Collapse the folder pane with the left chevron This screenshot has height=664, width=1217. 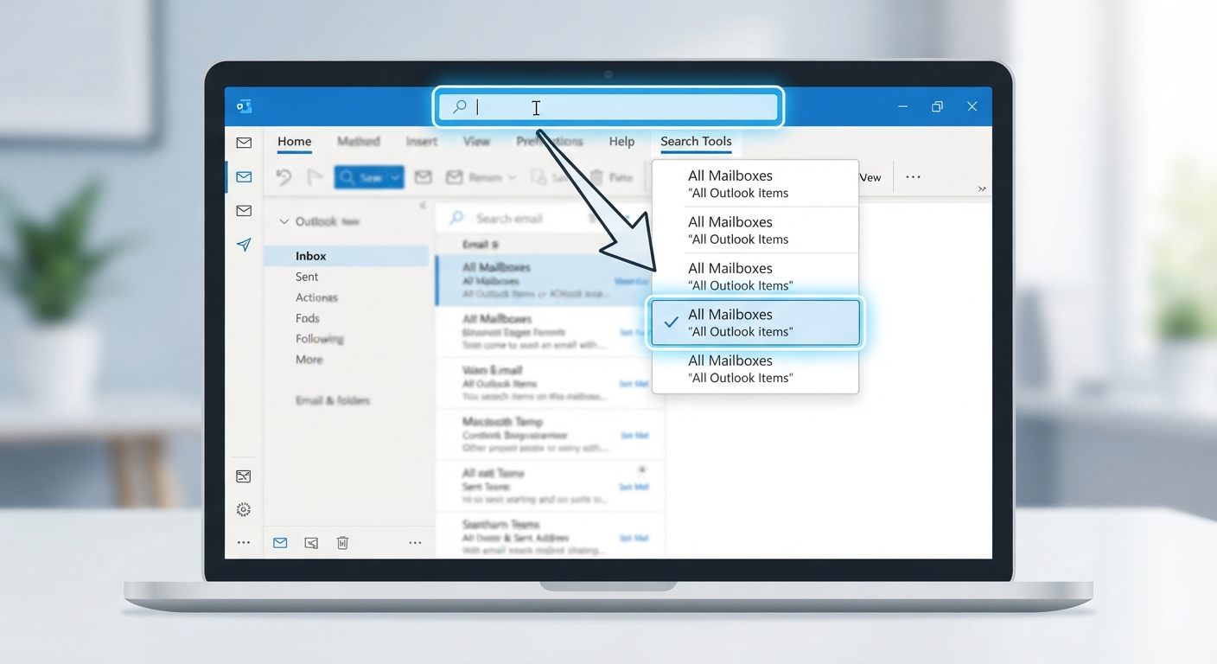click(423, 206)
